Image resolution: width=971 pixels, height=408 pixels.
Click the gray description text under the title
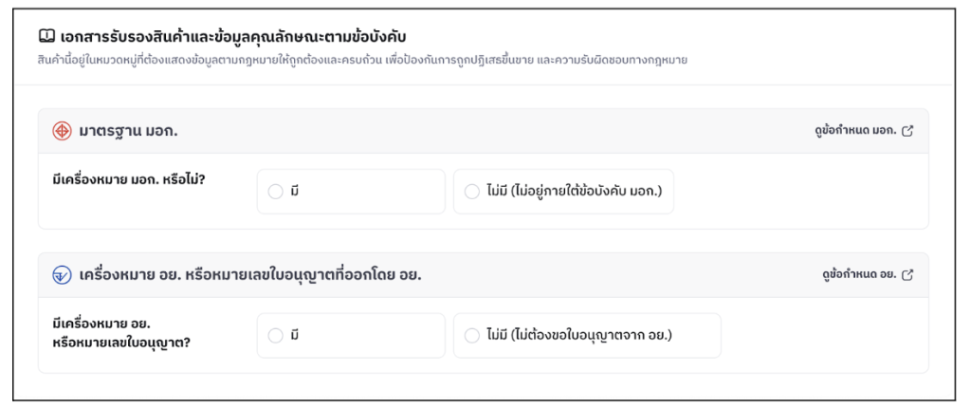point(370,60)
